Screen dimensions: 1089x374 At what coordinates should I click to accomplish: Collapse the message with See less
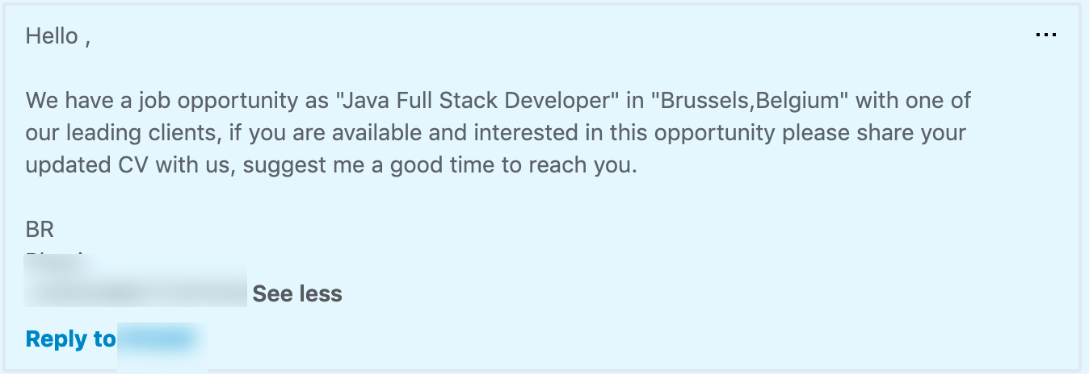click(x=297, y=294)
